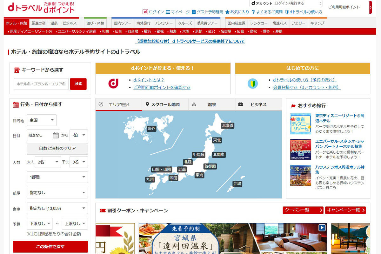Switch to スクロール地図 map tab
Screen dimensions: 381x254
pos(165,104)
